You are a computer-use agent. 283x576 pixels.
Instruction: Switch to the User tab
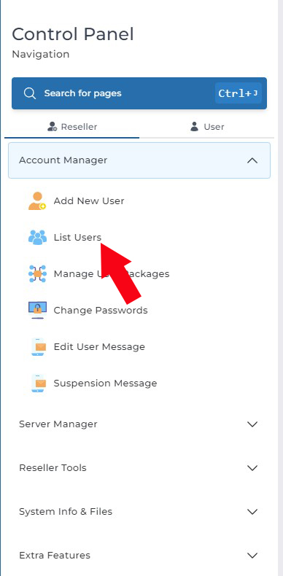pyautogui.click(x=207, y=127)
